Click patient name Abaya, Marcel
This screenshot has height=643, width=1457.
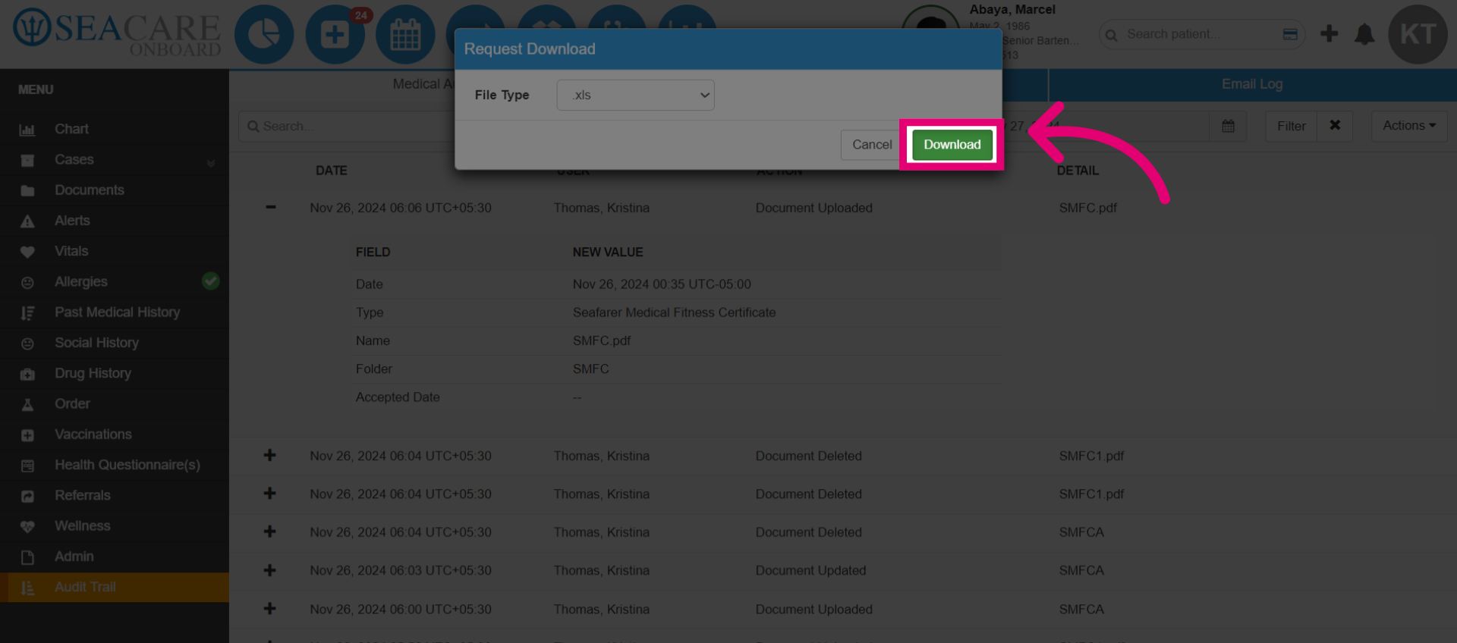pyautogui.click(x=1012, y=10)
